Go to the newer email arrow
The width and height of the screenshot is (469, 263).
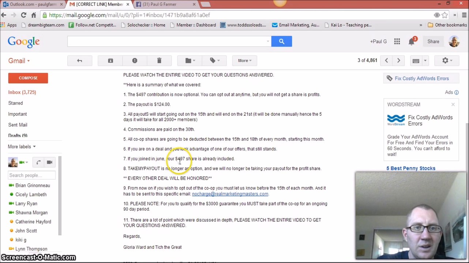click(x=386, y=61)
